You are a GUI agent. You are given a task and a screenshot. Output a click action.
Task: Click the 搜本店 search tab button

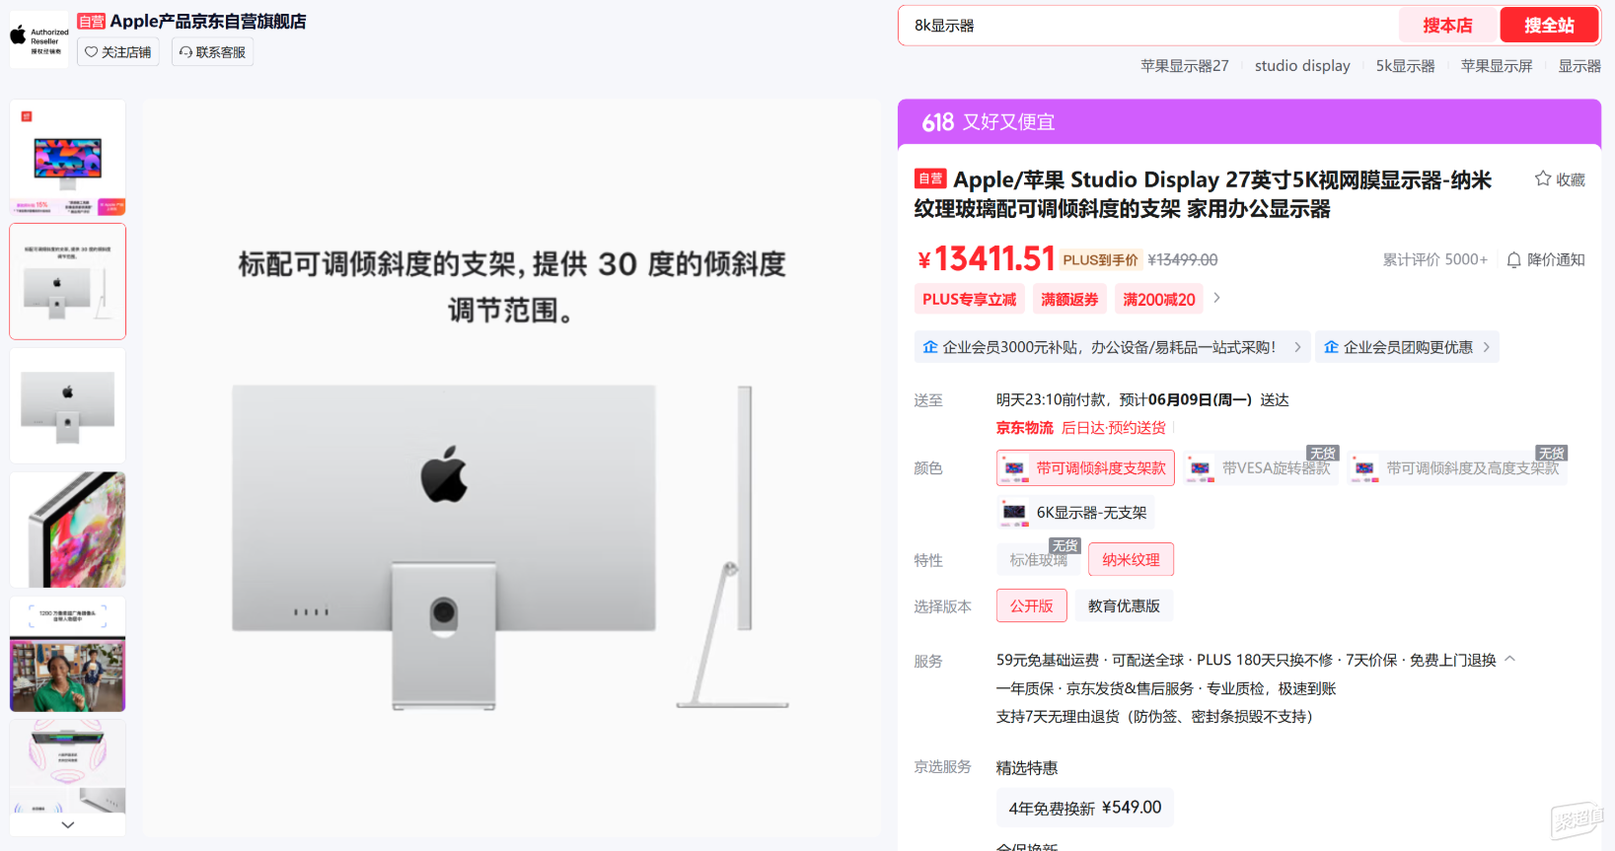pyautogui.click(x=1447, y=26)
